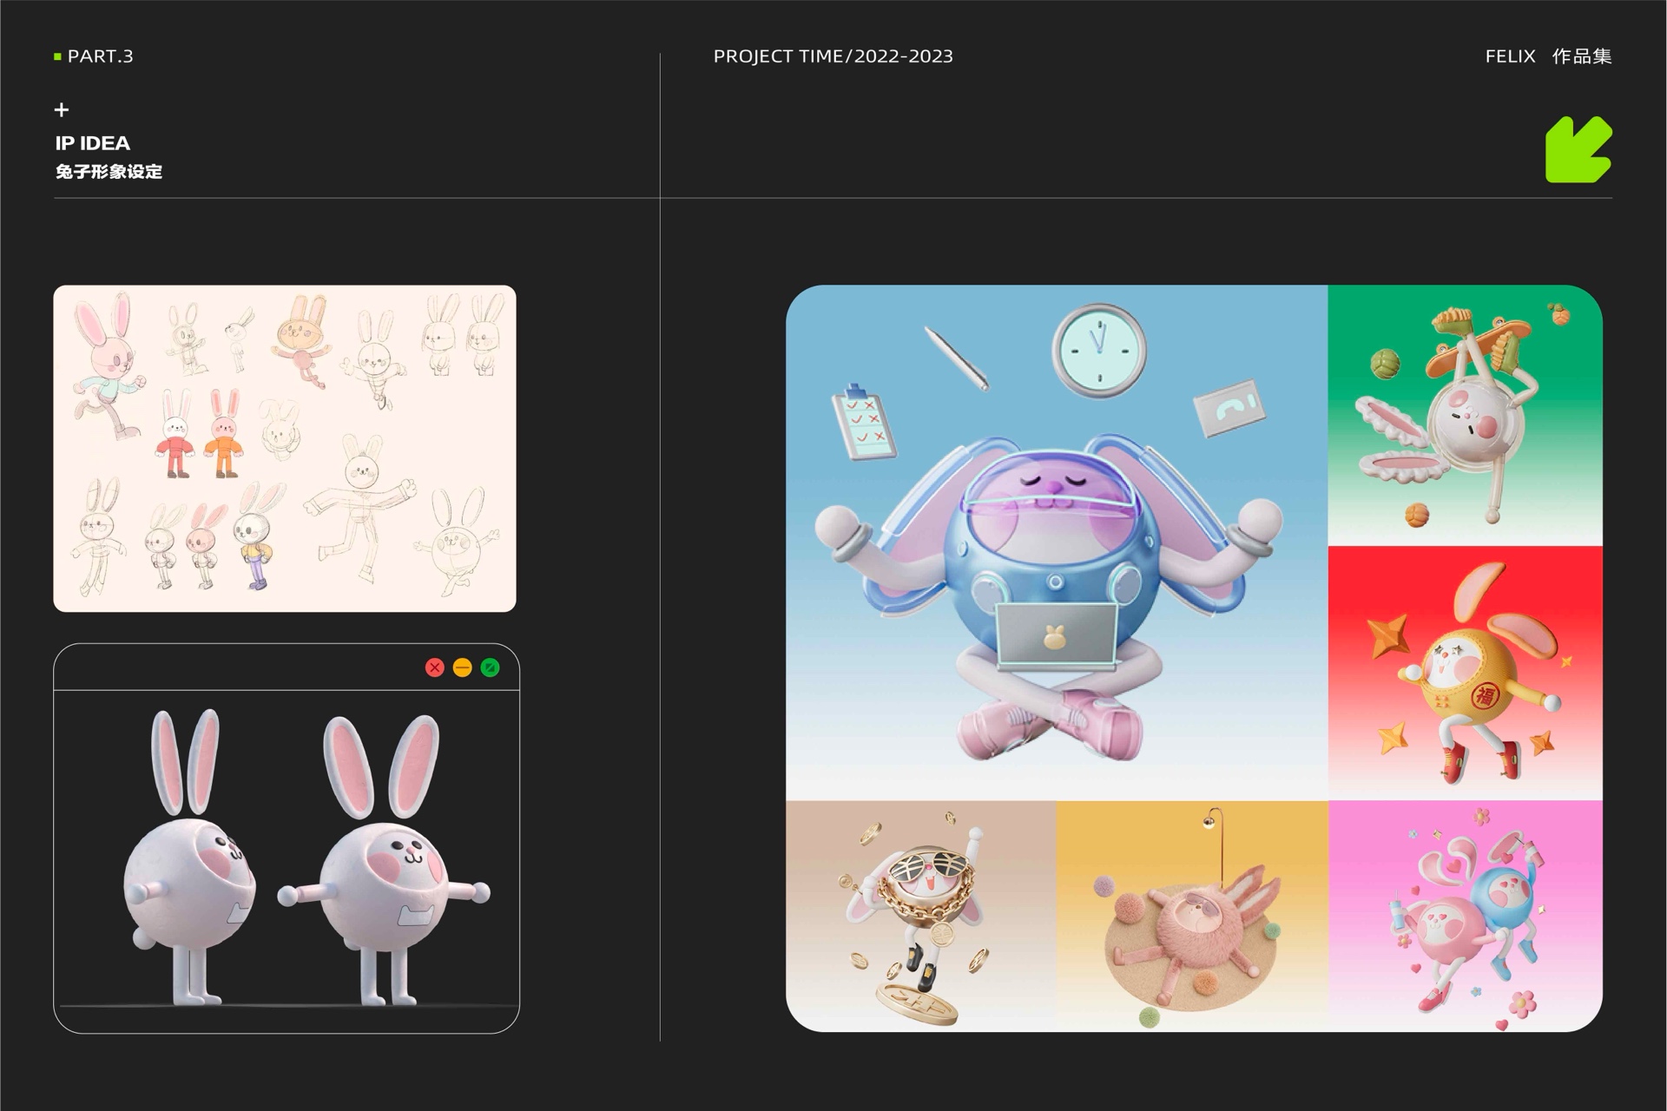
Task: Click the checklist clipboard beside the meditating rabbit
Action: [863, 421]
